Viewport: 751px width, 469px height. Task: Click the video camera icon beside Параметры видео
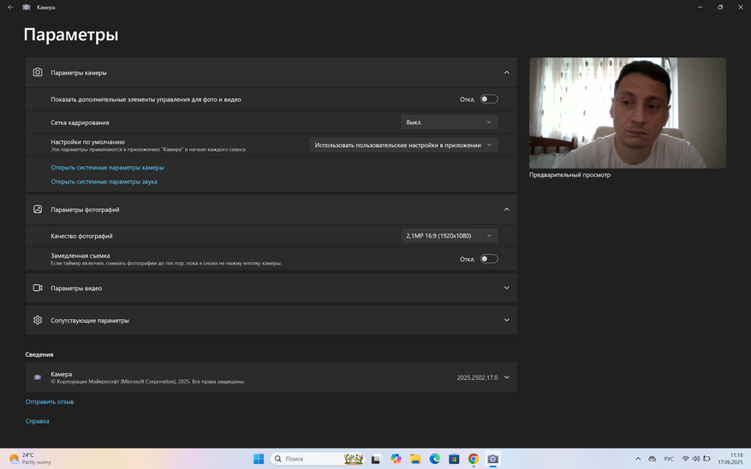click(x=38, y=288)
